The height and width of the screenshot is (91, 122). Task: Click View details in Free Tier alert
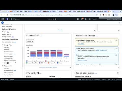pos(81,44)
